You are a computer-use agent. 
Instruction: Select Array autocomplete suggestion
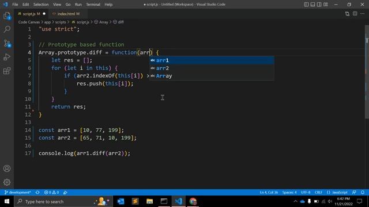[212, 76]
